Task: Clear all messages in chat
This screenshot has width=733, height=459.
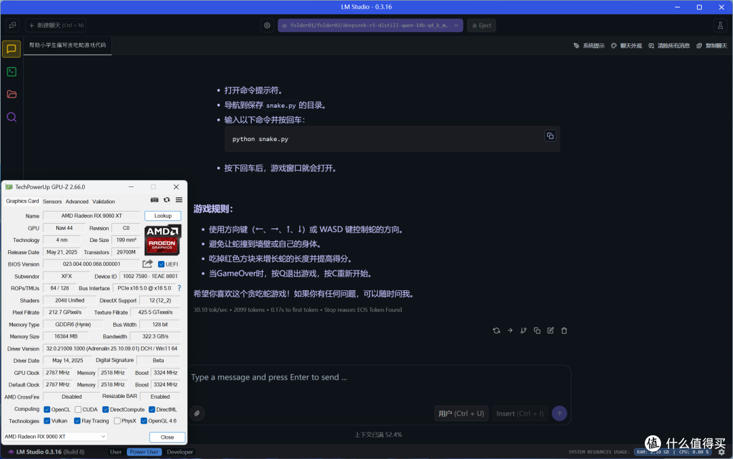Action: (x=669, y=45)
